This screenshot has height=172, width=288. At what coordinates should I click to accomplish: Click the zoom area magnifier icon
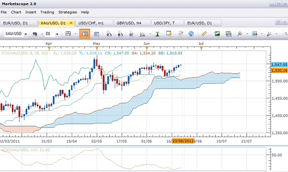(142, 34)
